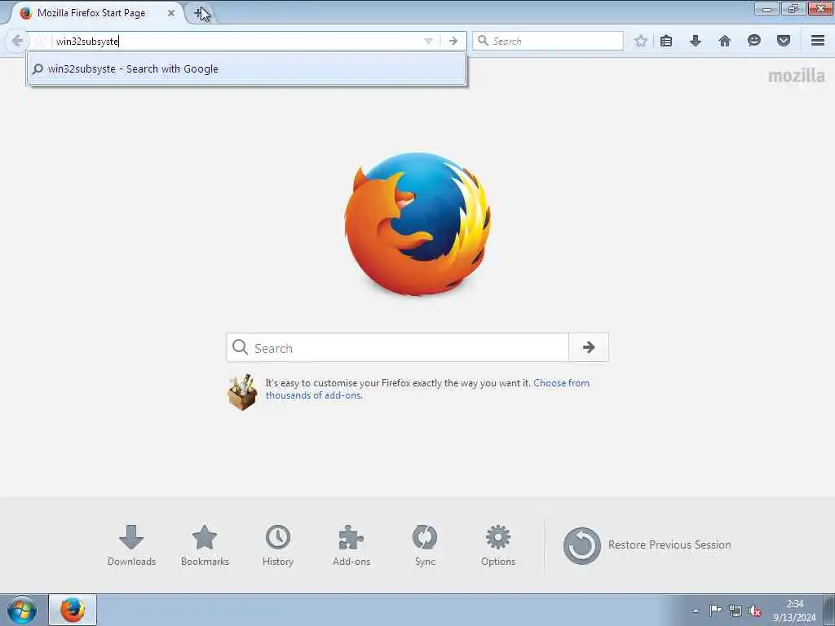Click Restore Previous Session button
The width and height of the screenshot is (835, 626).
(x=647, y=545)
